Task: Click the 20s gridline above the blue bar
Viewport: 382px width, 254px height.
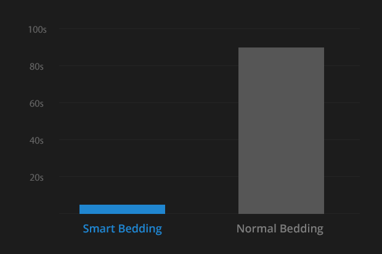Action: (122, 176)
